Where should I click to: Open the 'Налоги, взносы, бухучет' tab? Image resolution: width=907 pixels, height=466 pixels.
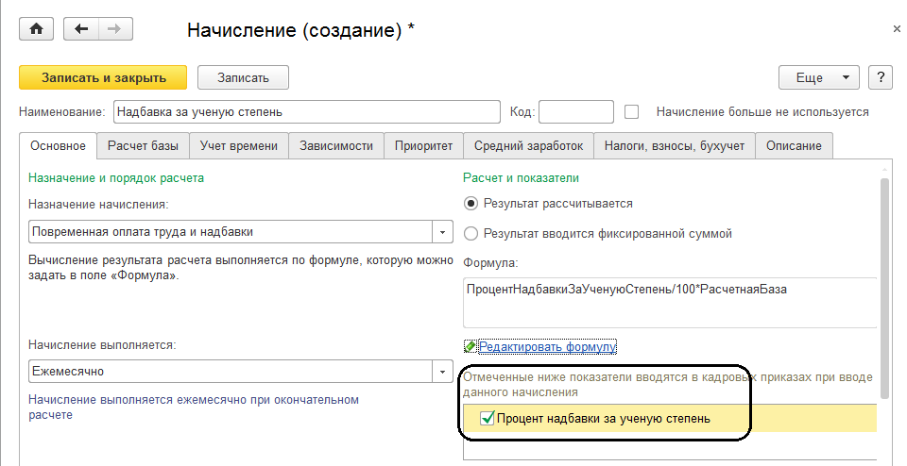point(676,145)
